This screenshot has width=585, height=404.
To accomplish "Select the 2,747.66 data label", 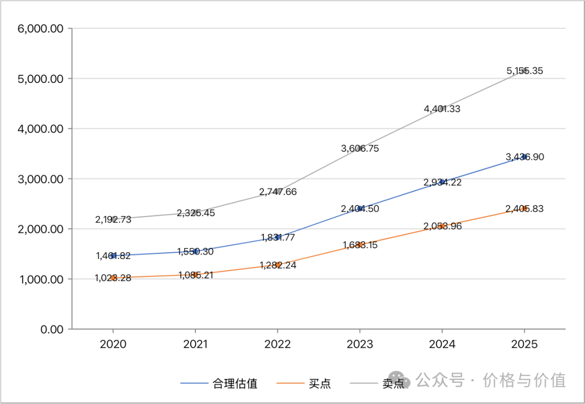I will click(278, 192).
